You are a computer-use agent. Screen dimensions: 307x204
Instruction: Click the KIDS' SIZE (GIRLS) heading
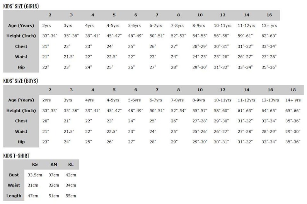click(21, 6)
